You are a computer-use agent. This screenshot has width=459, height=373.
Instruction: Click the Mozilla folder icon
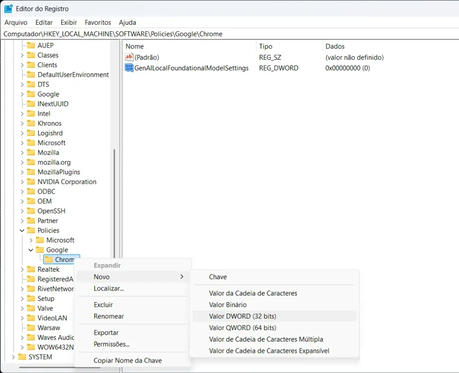pyautogui.click(x=31, y=152)
